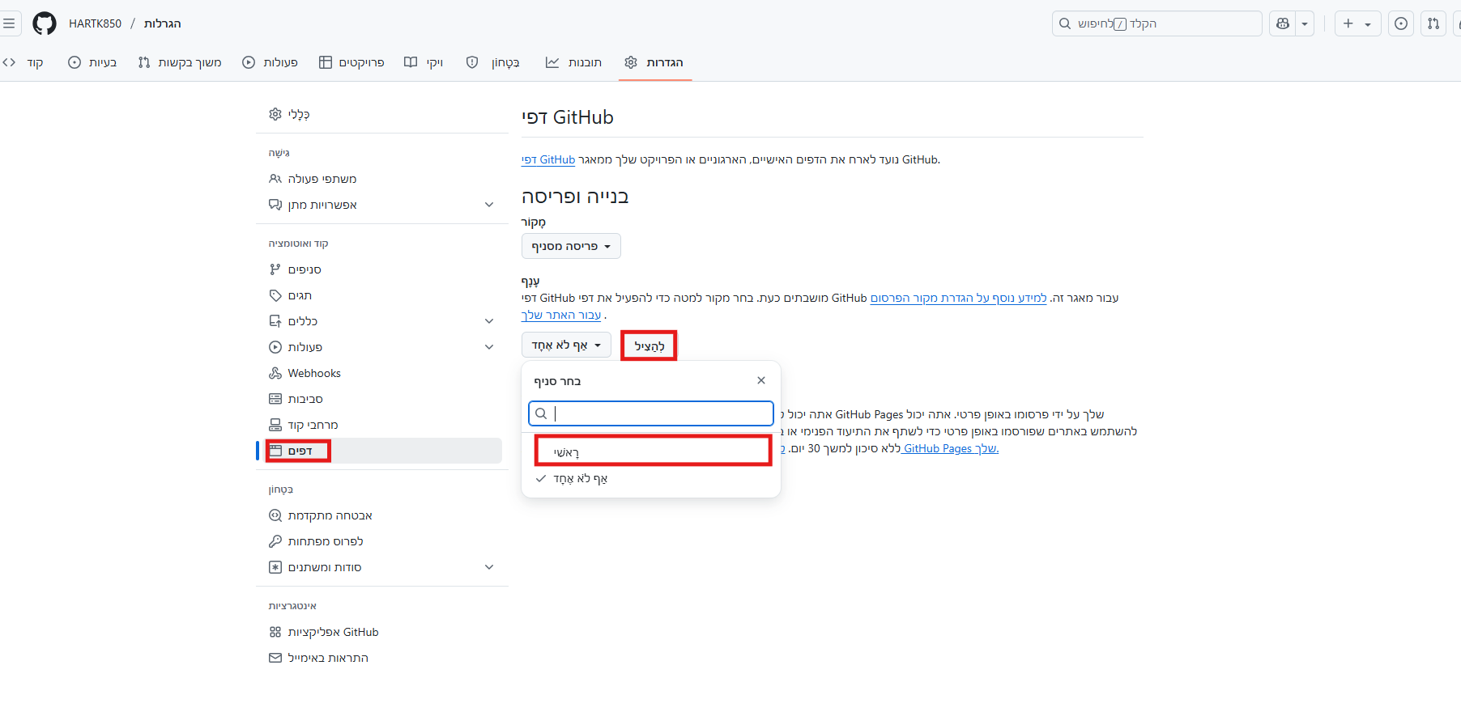The width and height of the screenshot is (1461, 712).
Task: Expand כללים rules sidebar chevron
Action: 489,321
